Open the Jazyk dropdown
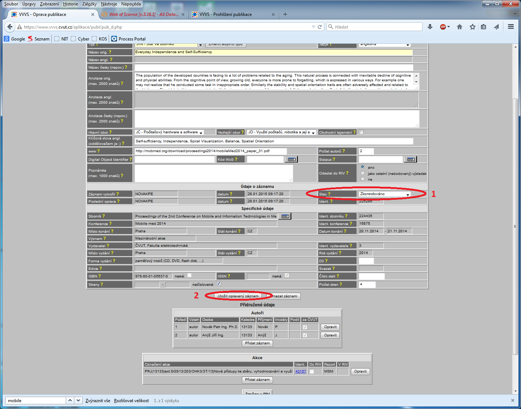Image resolution: width=521 pixels, height=409 pixels. tap(385, 44)
